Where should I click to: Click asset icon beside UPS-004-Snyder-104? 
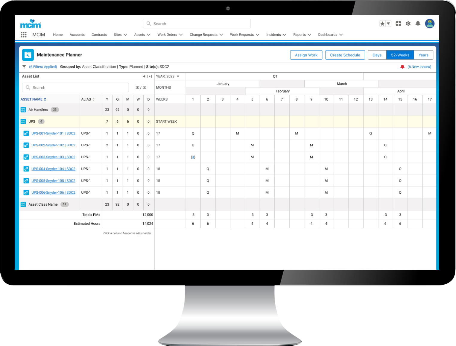tap(26, 169)
